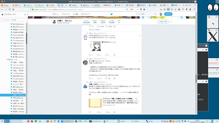
Task: Switch to xclock task in taskbar
Action: tap(121, 121)
